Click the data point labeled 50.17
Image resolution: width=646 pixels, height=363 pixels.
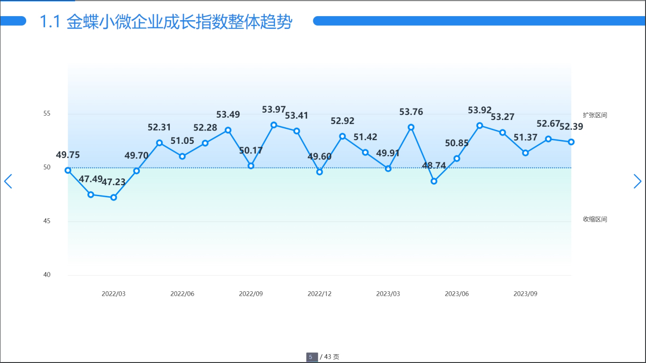pos(251,166)
